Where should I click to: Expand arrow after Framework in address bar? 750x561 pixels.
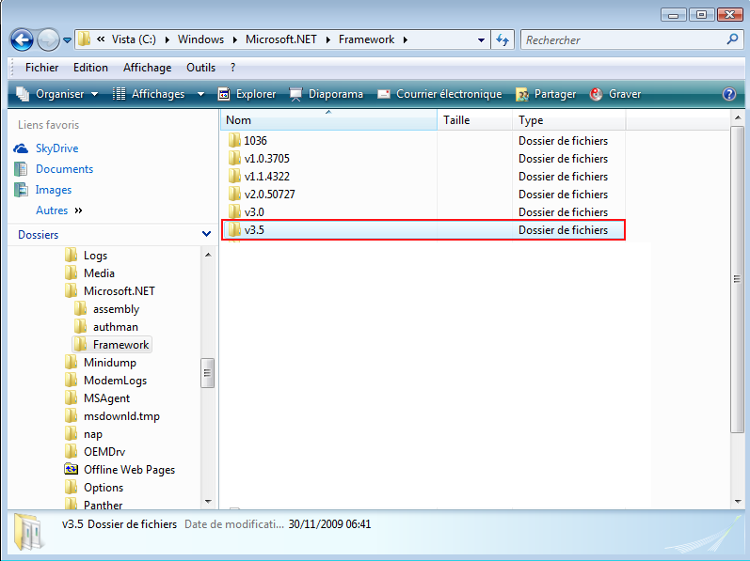point(406,40)
